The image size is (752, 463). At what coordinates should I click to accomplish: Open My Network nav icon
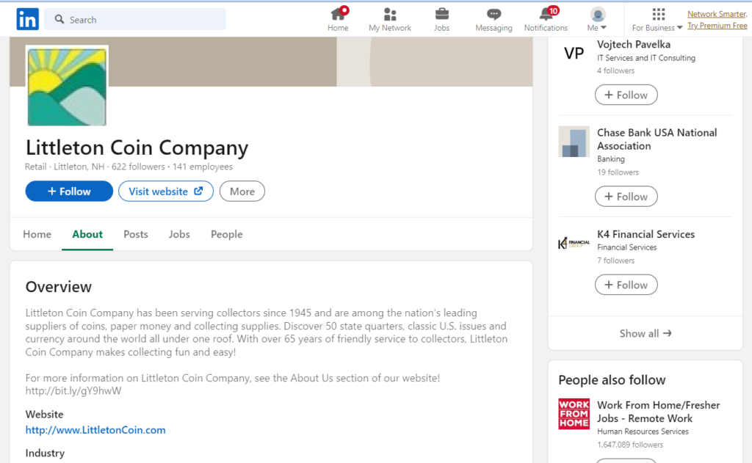pos(390,19)
